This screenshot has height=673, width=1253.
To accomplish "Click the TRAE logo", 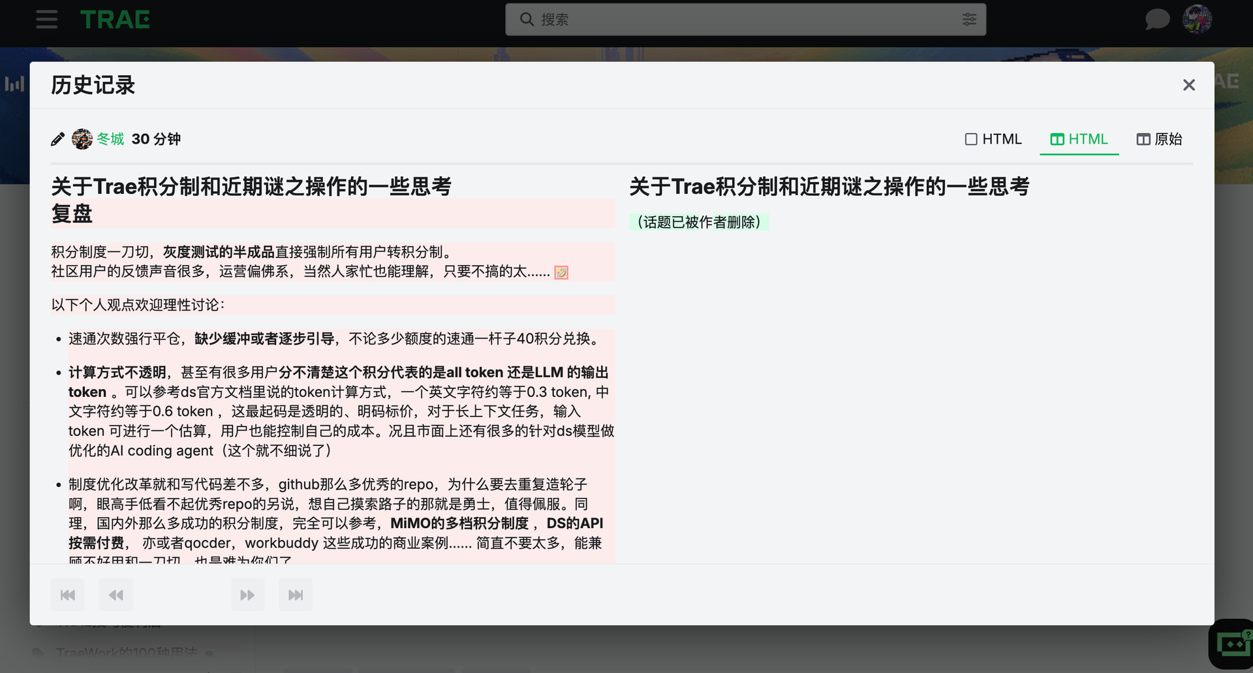I will click(115, 20).
